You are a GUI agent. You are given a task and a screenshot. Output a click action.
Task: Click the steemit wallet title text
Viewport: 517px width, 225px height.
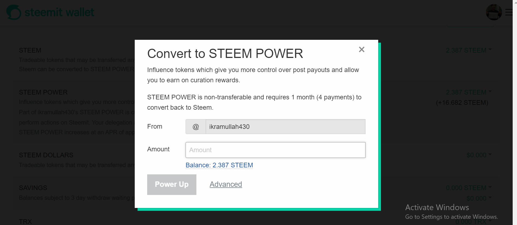59,12
